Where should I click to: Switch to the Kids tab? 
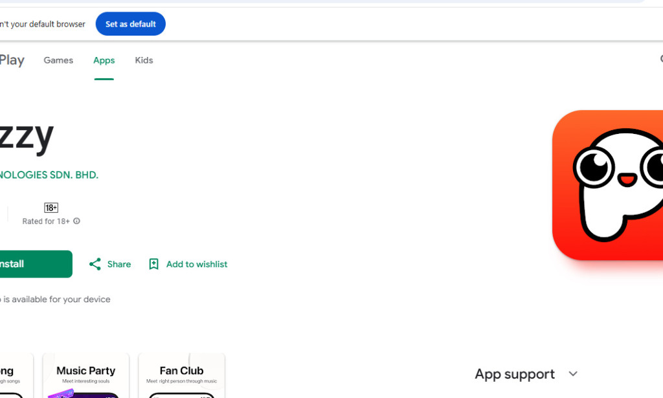144,60
